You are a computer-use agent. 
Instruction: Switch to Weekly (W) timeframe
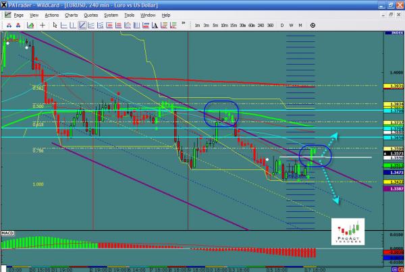click(x=291, y=26)
